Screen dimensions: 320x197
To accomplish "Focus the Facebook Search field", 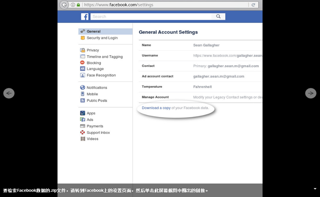I will (151, 16).
